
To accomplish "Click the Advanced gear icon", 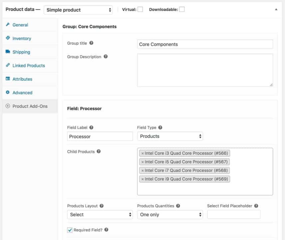I will point(8,93).
